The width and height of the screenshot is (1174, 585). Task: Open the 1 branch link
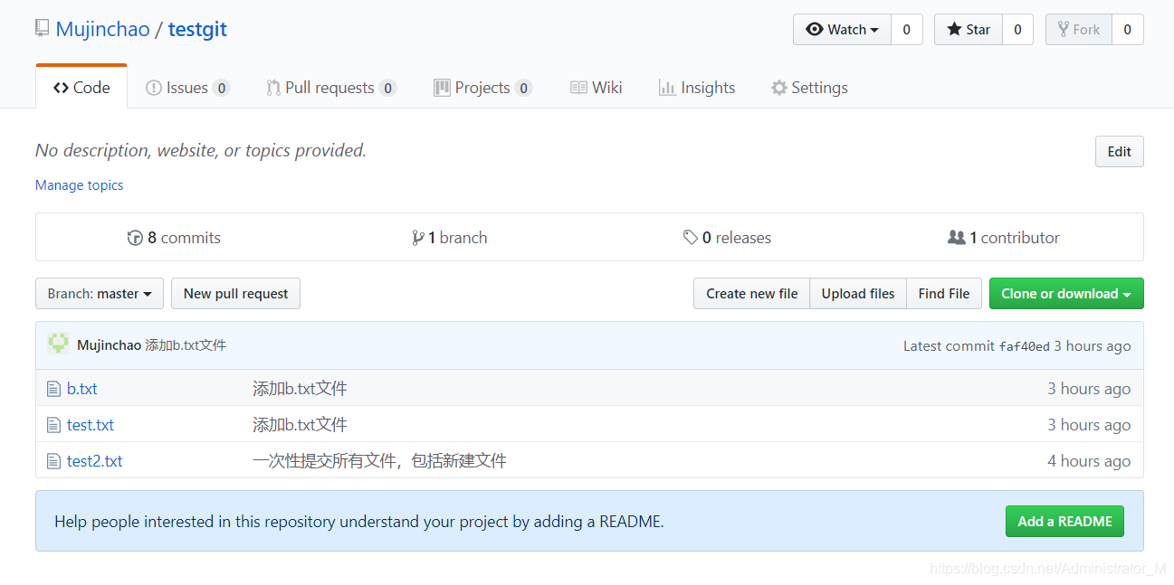(450, 238)
